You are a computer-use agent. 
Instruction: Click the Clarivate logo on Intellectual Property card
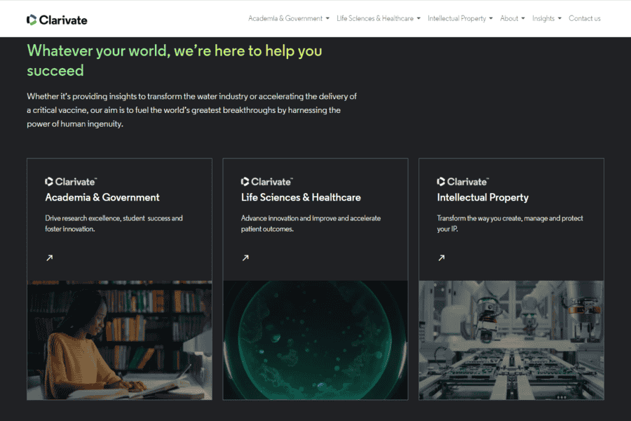point(463,182)
